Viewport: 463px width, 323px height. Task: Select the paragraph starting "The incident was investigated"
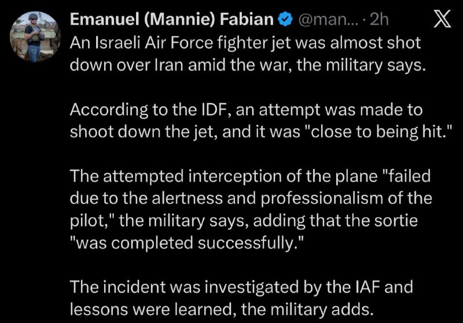pyautogui.click(x=241, y=297)
